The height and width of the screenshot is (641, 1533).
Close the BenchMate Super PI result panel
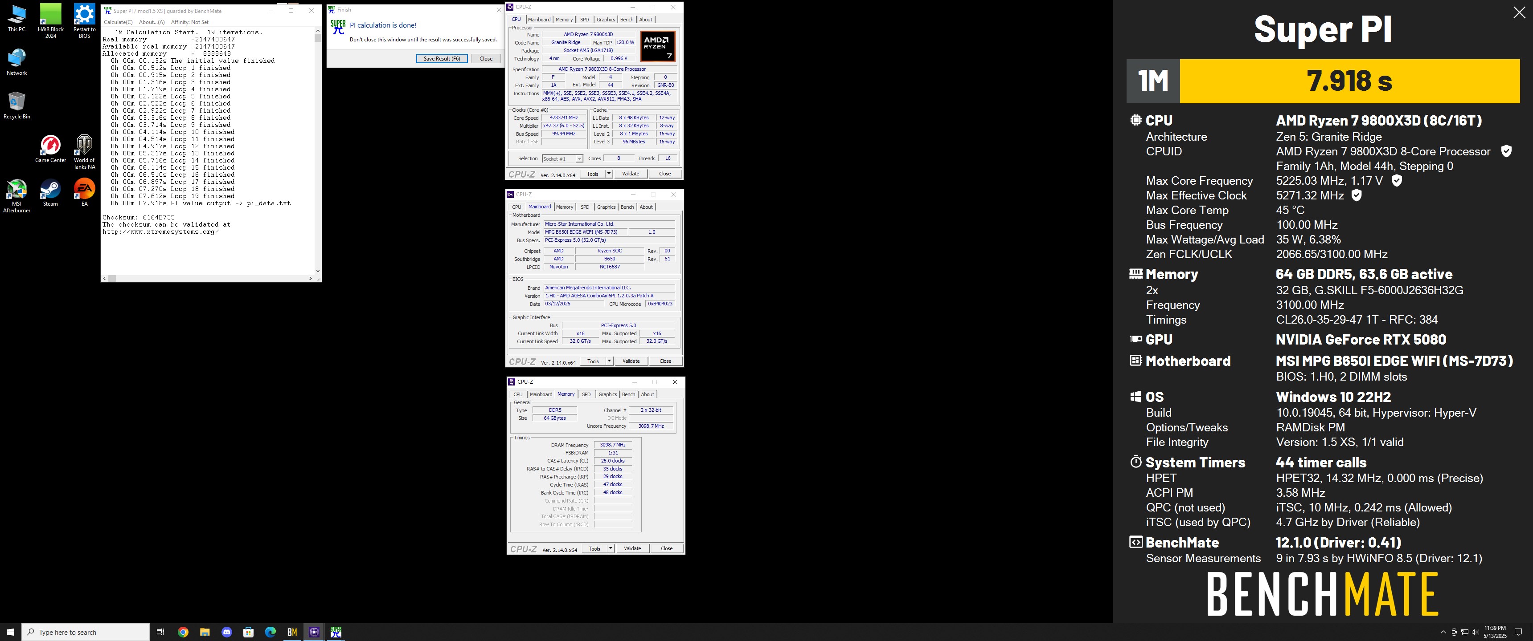(1519, 13)
